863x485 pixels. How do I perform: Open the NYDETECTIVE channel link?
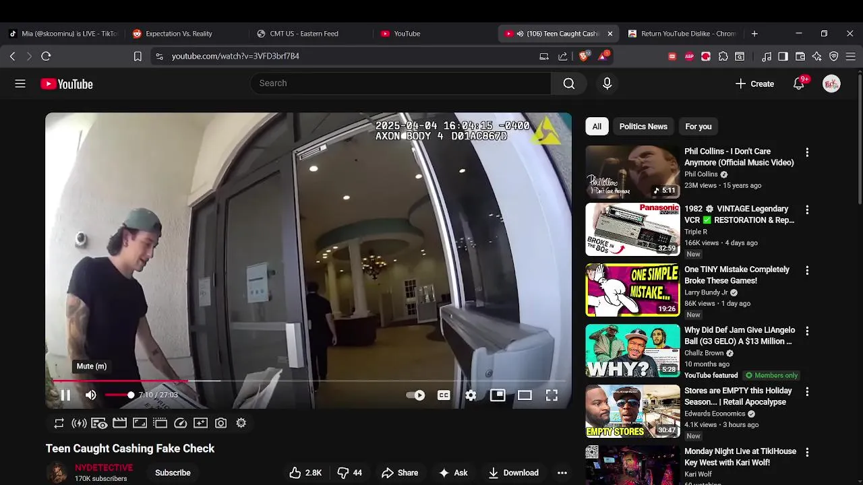coord(104,467)
